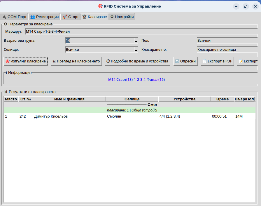This screenshot has width=261, height=206.
Task: Click the Устройства column header
Action: coord(184,99)
